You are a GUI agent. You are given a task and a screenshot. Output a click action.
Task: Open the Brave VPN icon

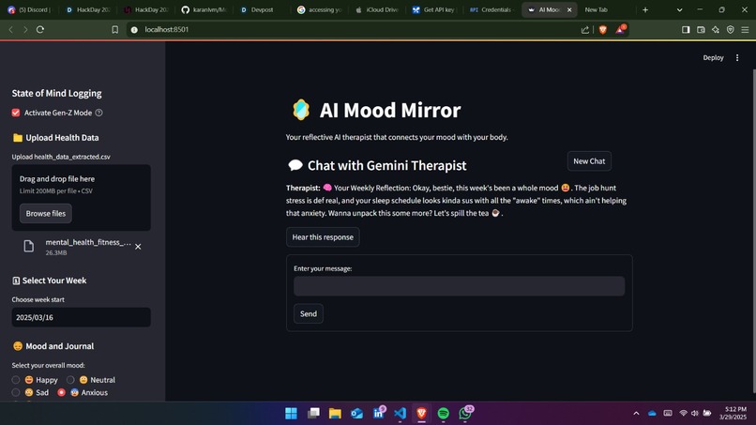pyautogui.click(x=731, y=29)
